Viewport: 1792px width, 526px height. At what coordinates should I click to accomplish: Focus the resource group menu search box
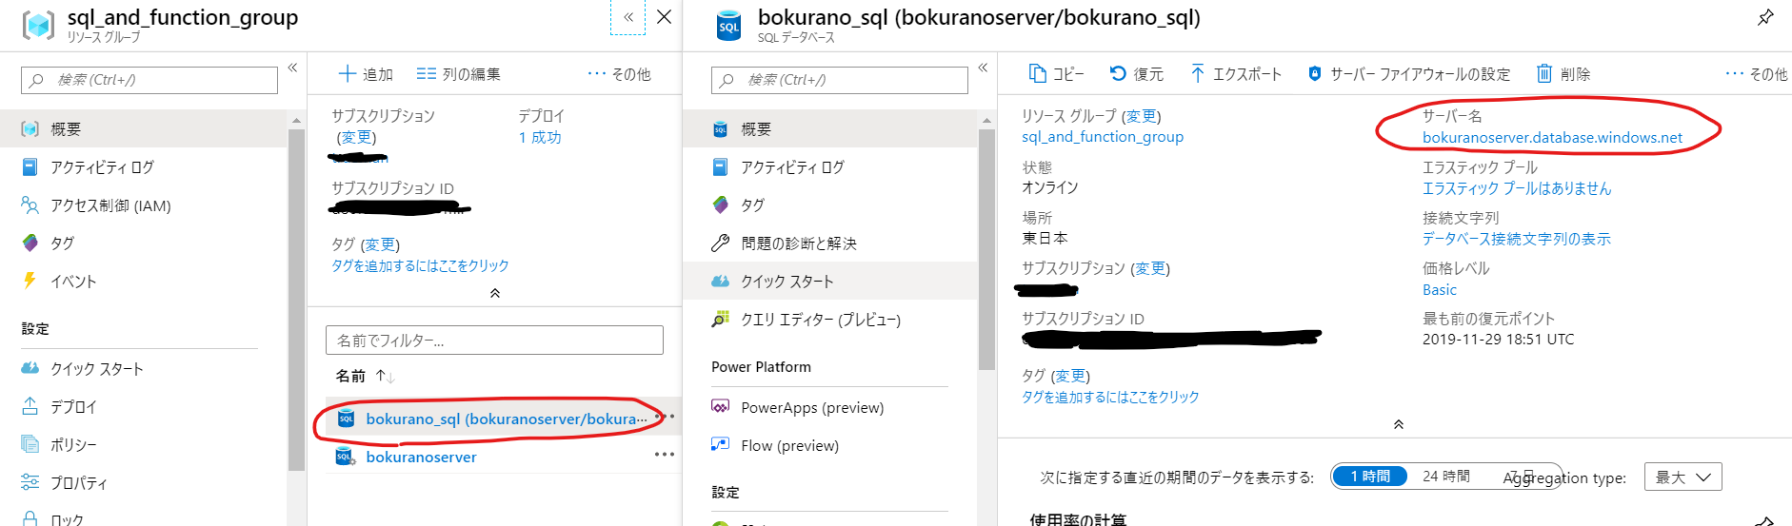149,80
